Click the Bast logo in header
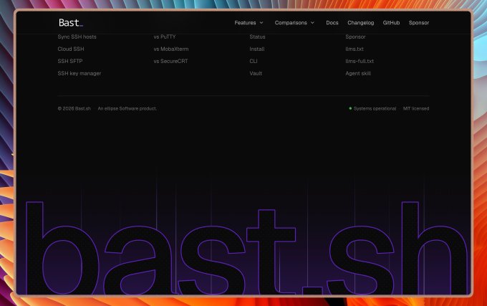487x306 pixels. click(x=71, y=23)
